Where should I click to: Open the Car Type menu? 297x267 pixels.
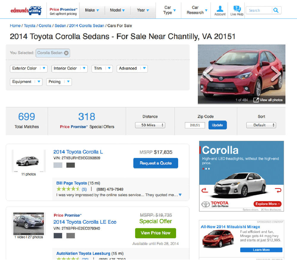click(169, 10)
